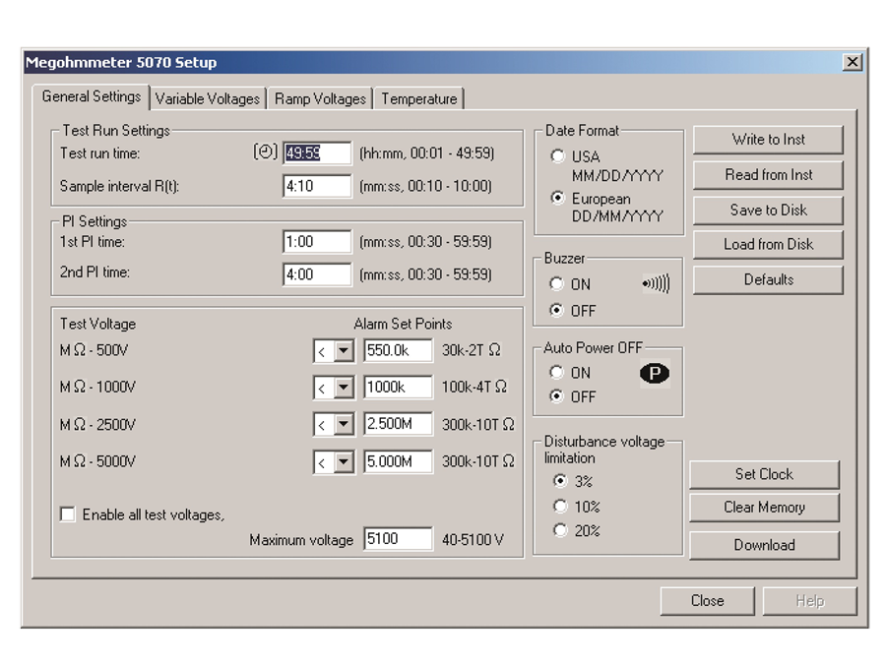The image size is (886, 664).
Task: Select 10% disturbance voltage limitation
Action: pos(560,507)
